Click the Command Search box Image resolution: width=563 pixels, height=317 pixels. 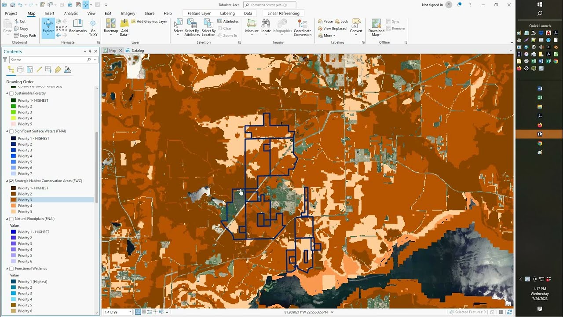[269, 5]
